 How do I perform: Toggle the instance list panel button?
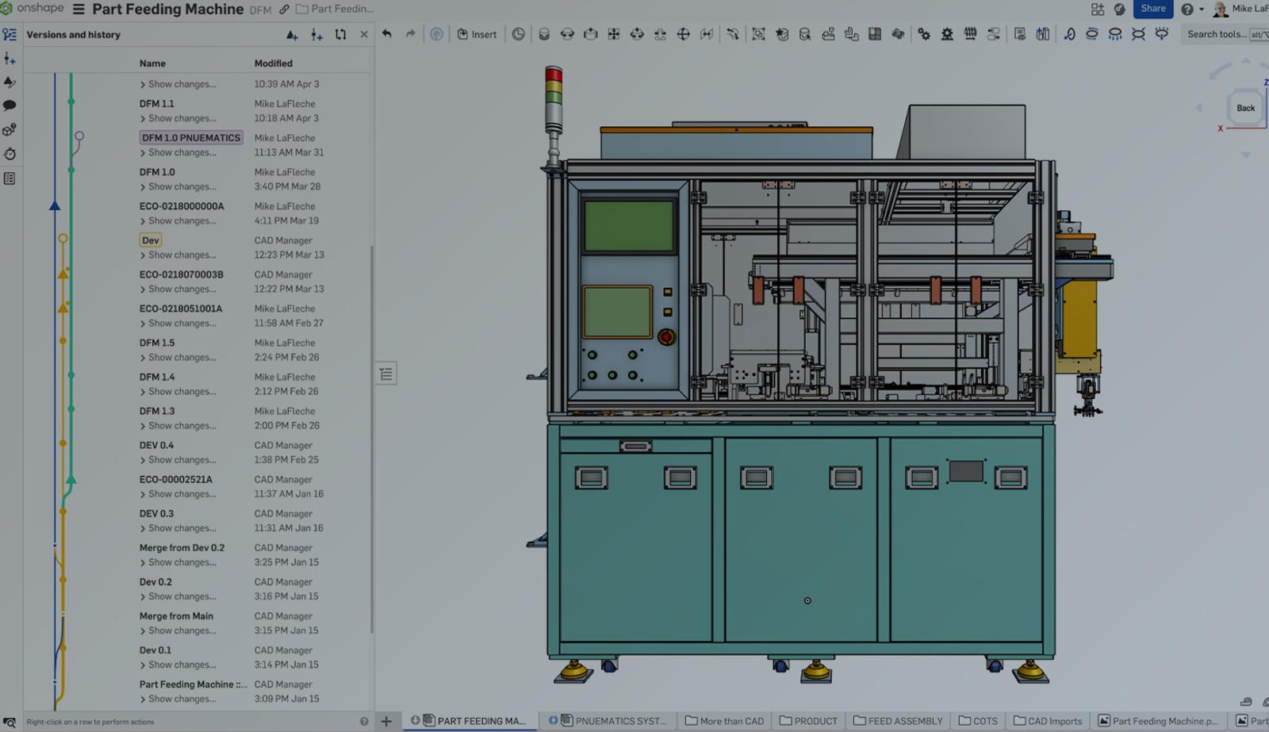click(385, 374)
